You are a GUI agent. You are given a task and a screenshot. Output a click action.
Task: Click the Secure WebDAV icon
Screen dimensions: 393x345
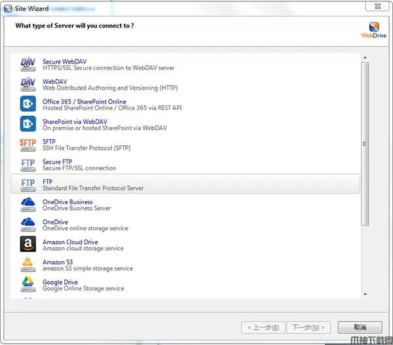pyautogui.click(x=28, y=64)
